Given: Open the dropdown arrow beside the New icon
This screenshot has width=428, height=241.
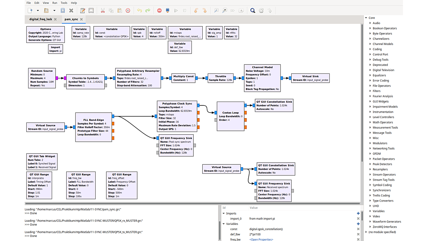Looking at the screenshot, I should click(x=38, y=11).
